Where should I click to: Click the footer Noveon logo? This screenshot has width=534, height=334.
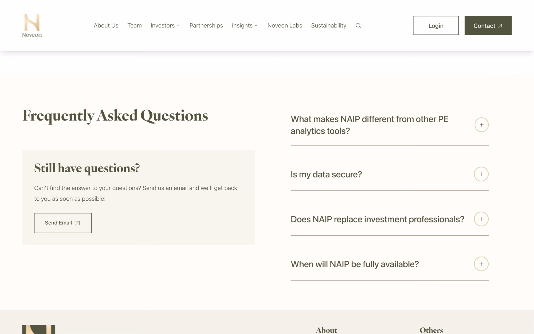(x=39, y=329)
